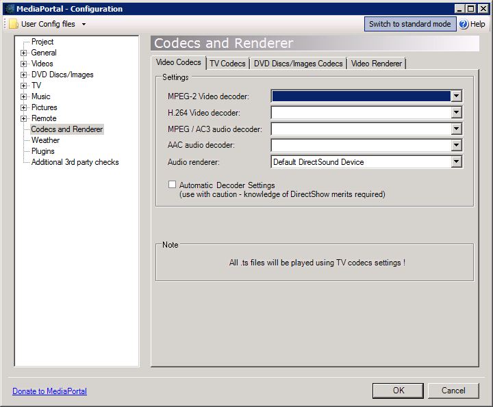The width and height of the screenshot is (493, 407).
Task: Click the MediaPortal app icon in title bar
Action: pos(9,9)
